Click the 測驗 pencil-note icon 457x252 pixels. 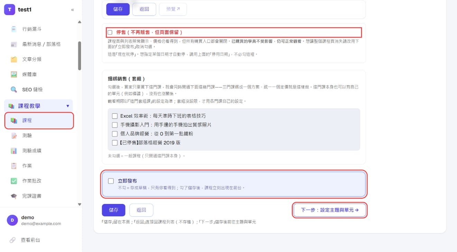pos(14,136)
